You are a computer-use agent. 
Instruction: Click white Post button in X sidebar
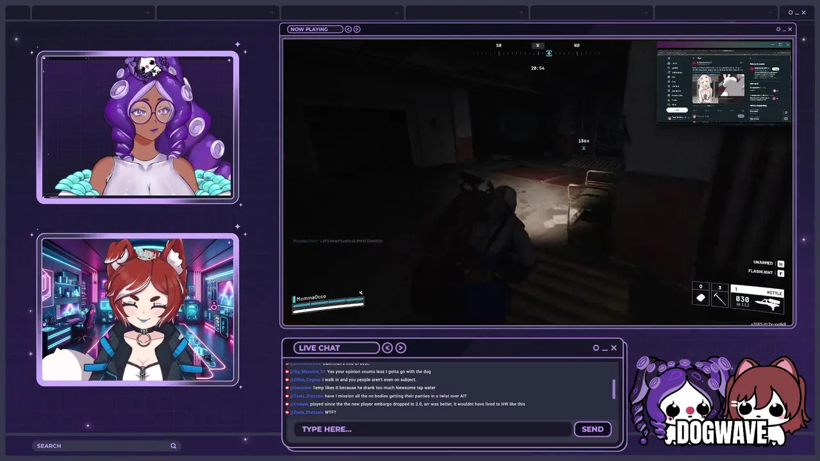click(677, 110)
